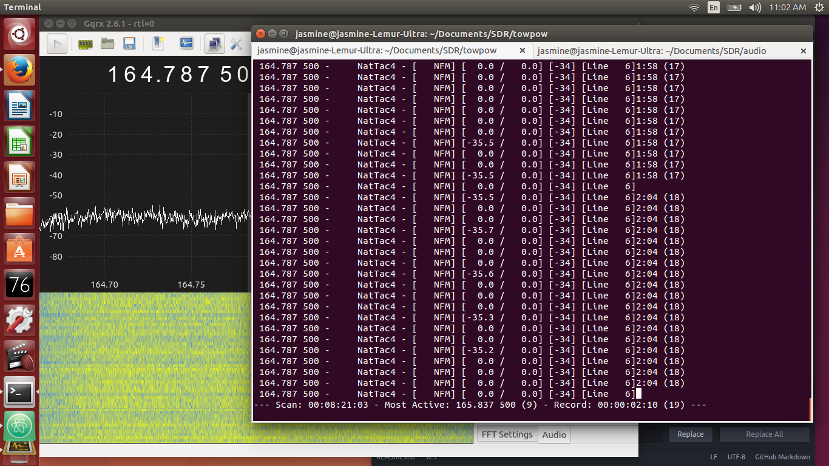Open the I/Q recorder monitor icon
Image resolution: width=829 pixels, height=466 pixels.
point(186,44)
